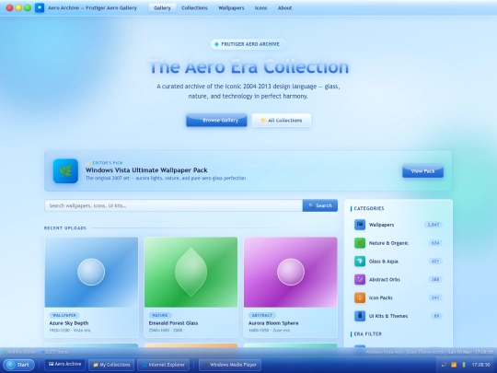The height and width of the screenshot is (373, 497).
Task: Click the WALLPAPER tag on Azure card
Action: click(64, 315)
